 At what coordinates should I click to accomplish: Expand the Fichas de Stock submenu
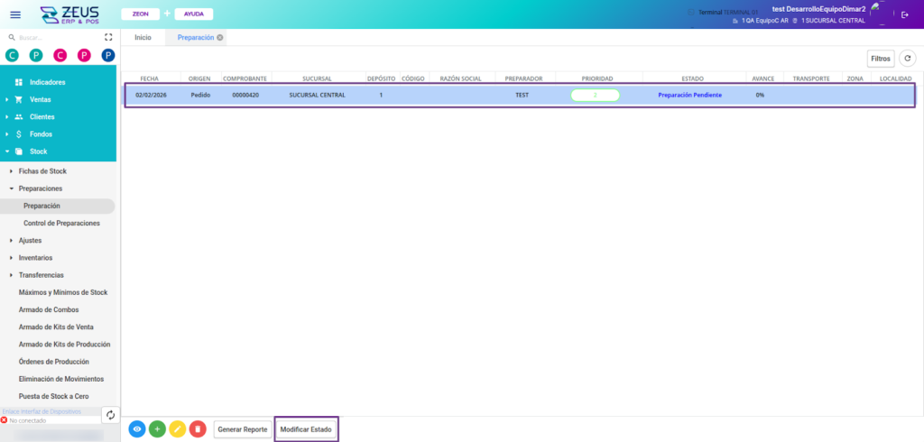pyautogui.click(x=42, y=171)
